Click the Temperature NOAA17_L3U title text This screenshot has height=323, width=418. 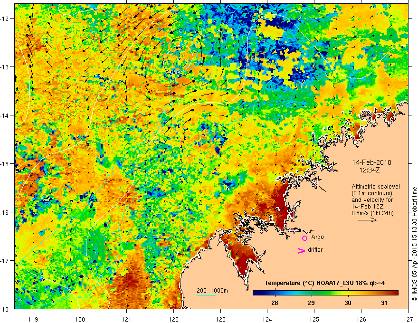(324, 283)
